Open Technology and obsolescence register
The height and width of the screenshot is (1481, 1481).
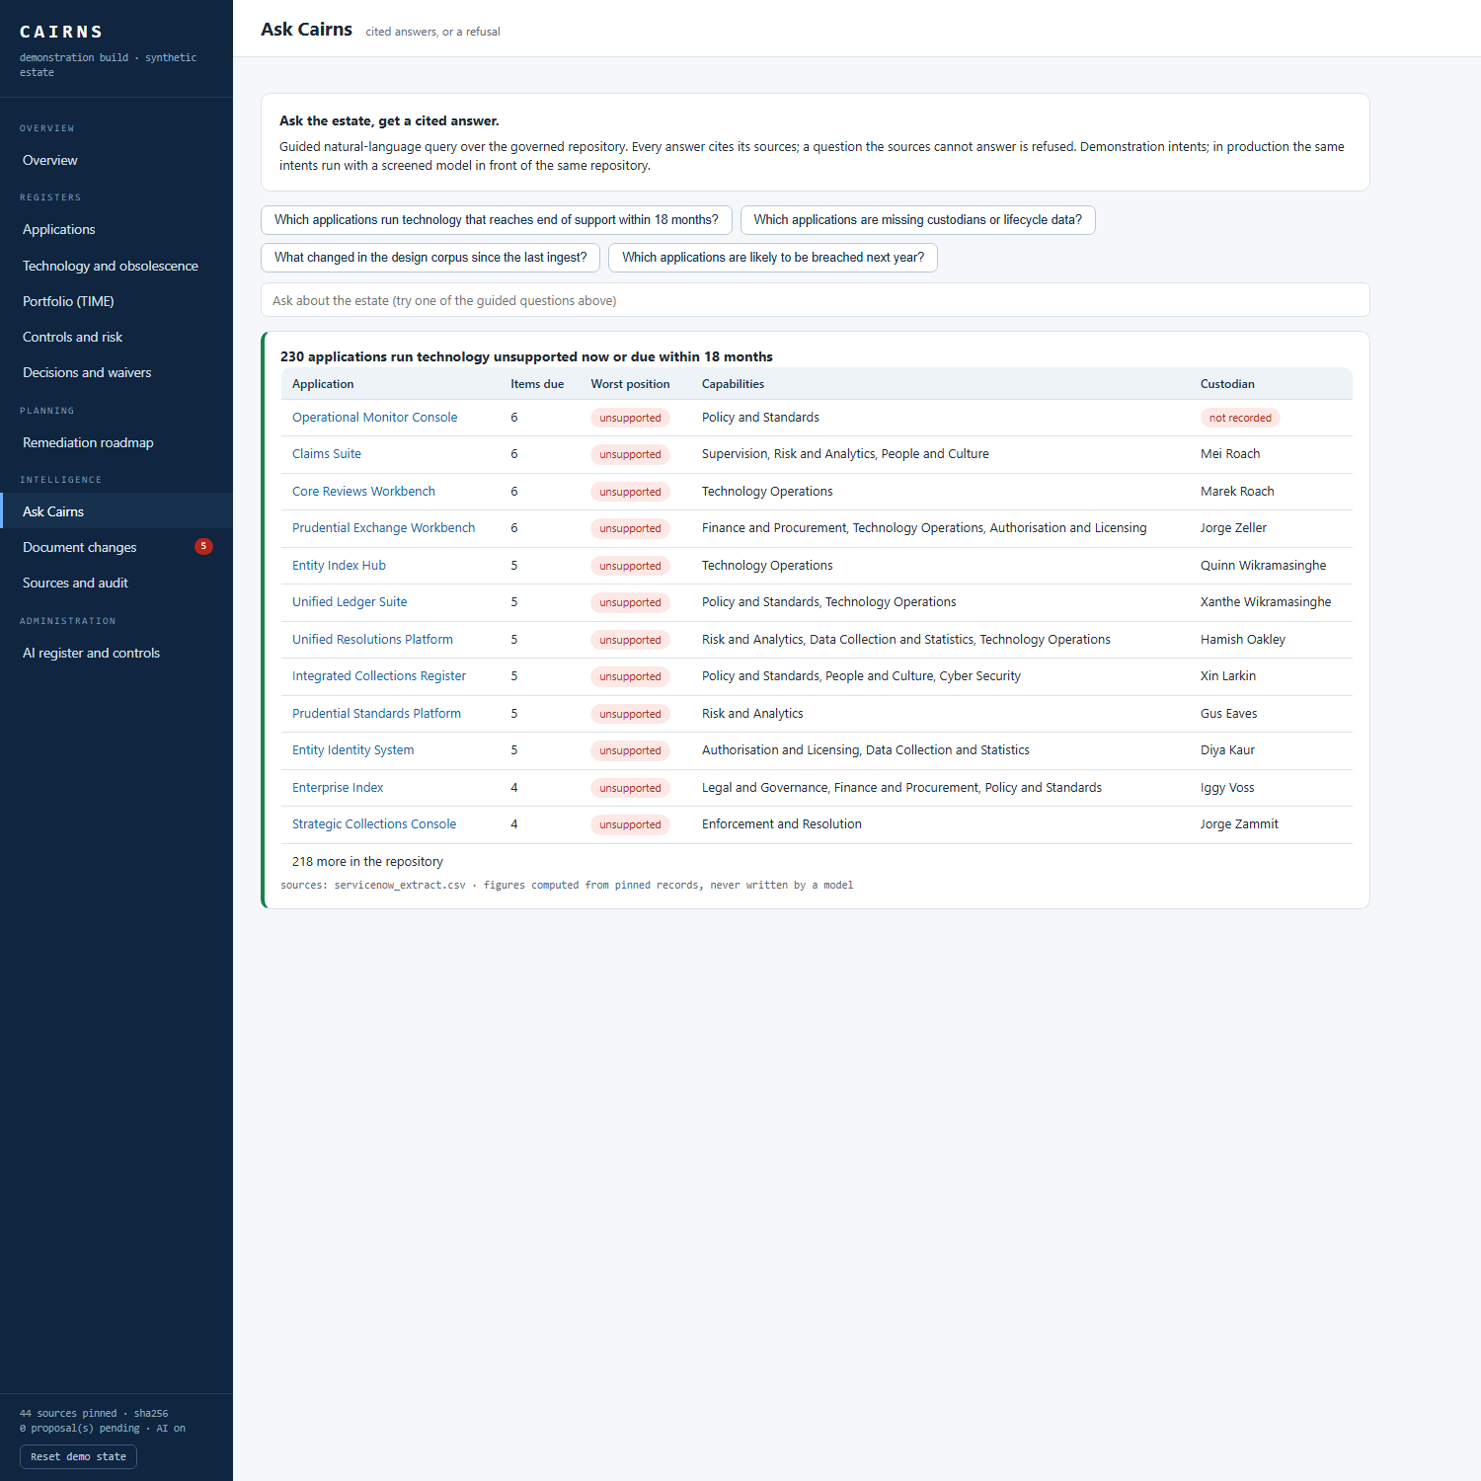click(117, 266)
